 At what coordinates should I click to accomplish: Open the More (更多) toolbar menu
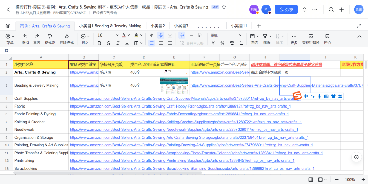[294, 39]
